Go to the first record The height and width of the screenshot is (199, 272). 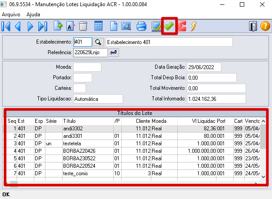coord(6,26)
